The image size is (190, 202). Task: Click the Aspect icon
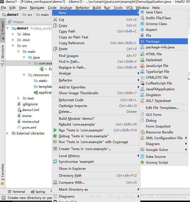pyautogui.click(x=142, y=29)
